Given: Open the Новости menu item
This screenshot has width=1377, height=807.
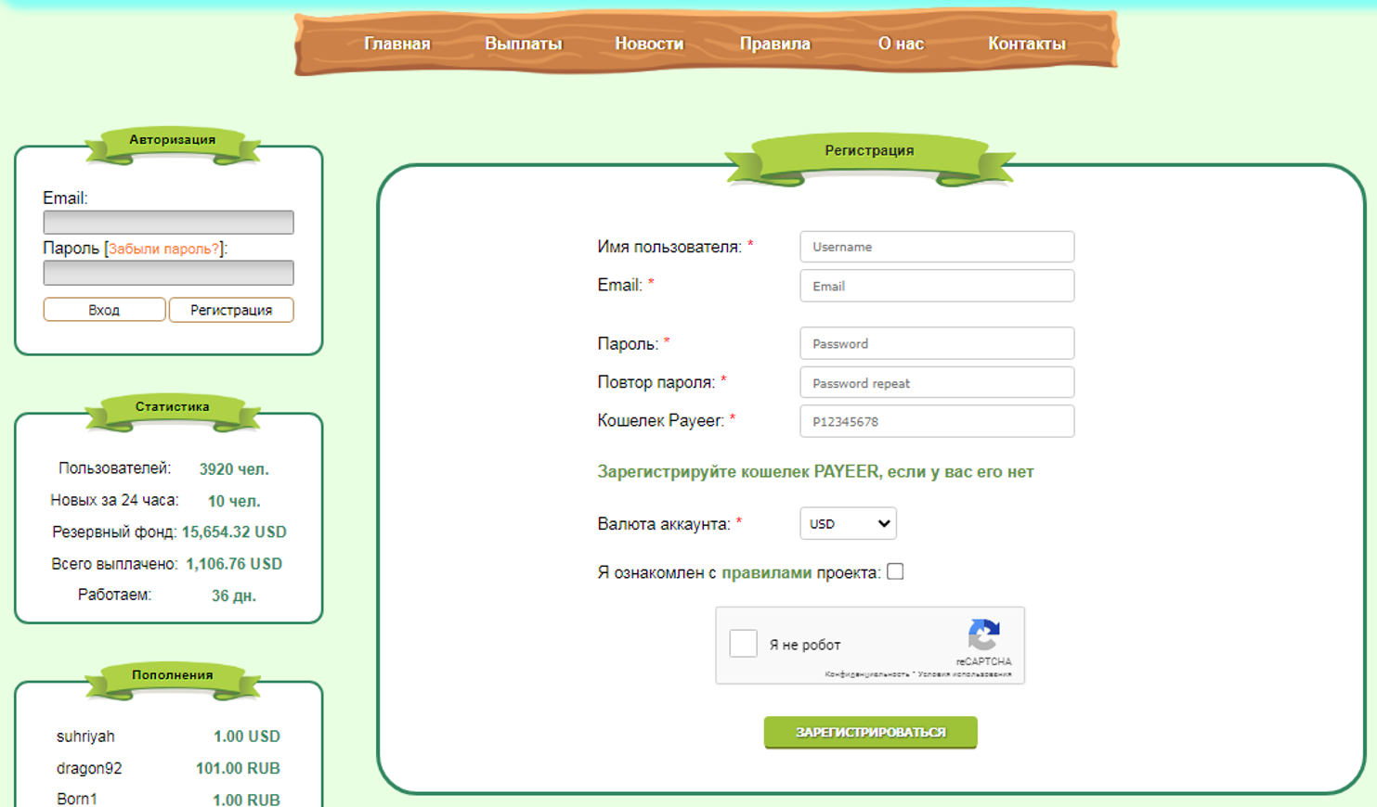Looking at the screenshot, I should click(x=649, y=44).
